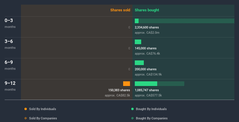Click the 6–9 months row label

pos(10,65)
